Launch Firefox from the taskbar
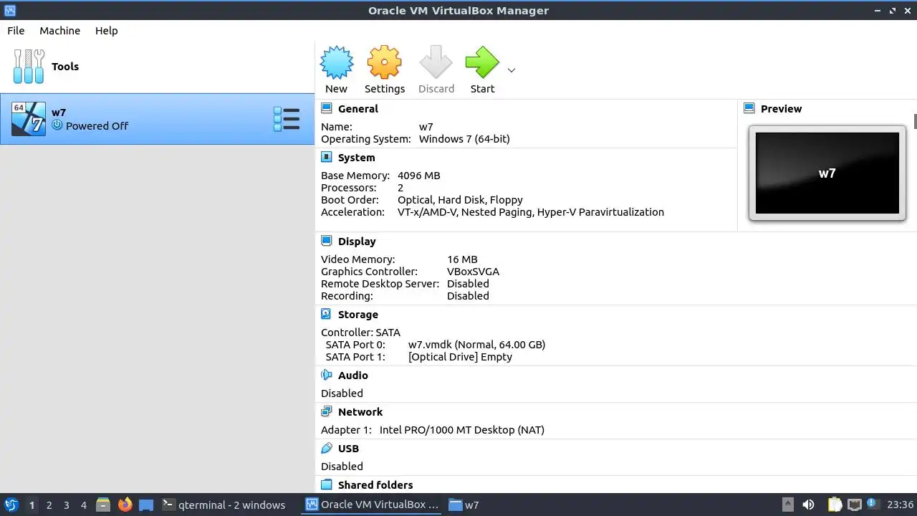The height and width of the screenshot is (516, 917). click(x=125, y=505)
